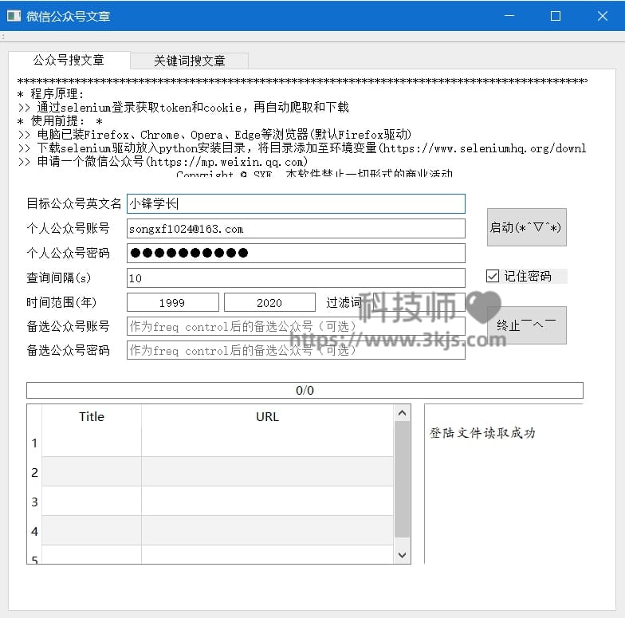625x618 pixels.
Task: Click the 0/0 progress bar
Action: (x=305, y=391)
